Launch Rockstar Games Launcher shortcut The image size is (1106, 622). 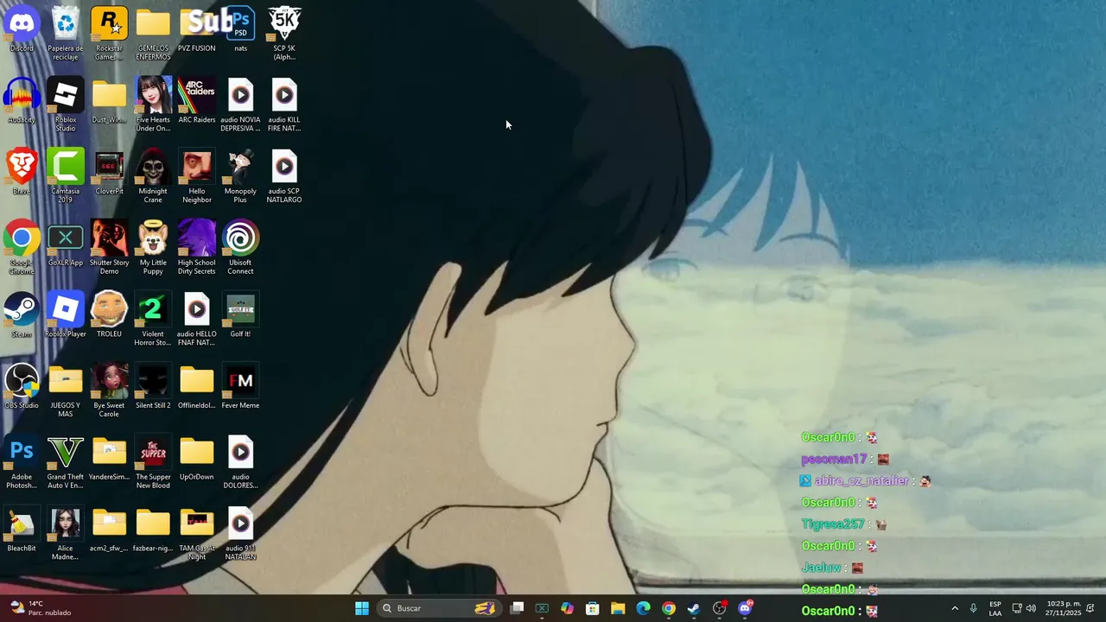109,34
